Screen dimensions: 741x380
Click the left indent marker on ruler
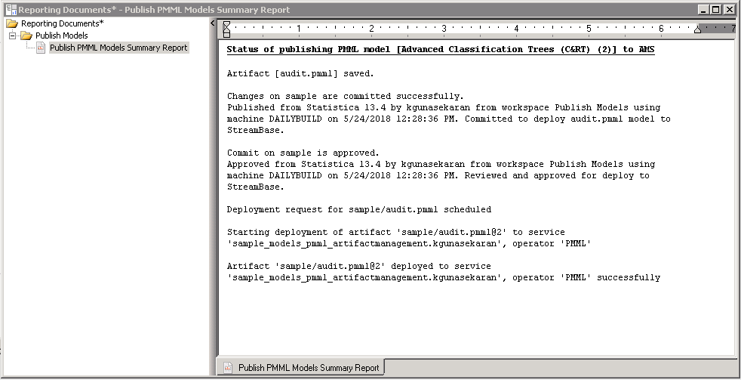click(227, 29)
